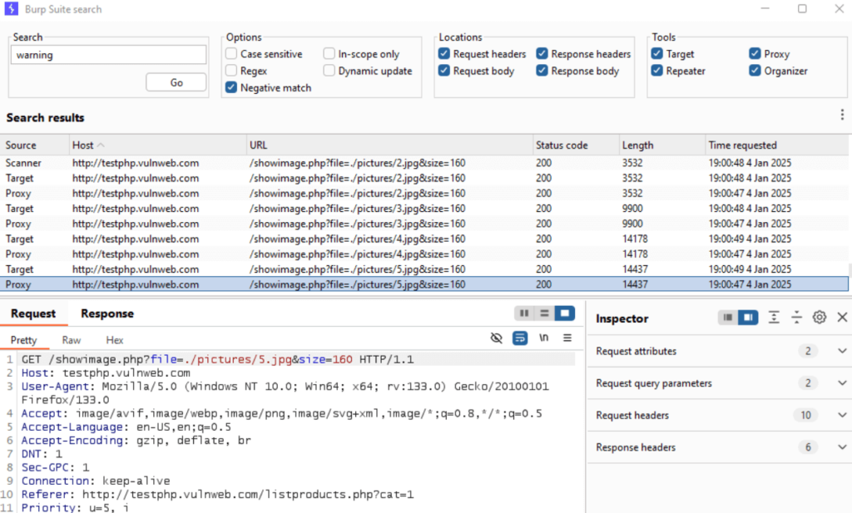
Task: Click the Go search button
Action: point(176,82)
